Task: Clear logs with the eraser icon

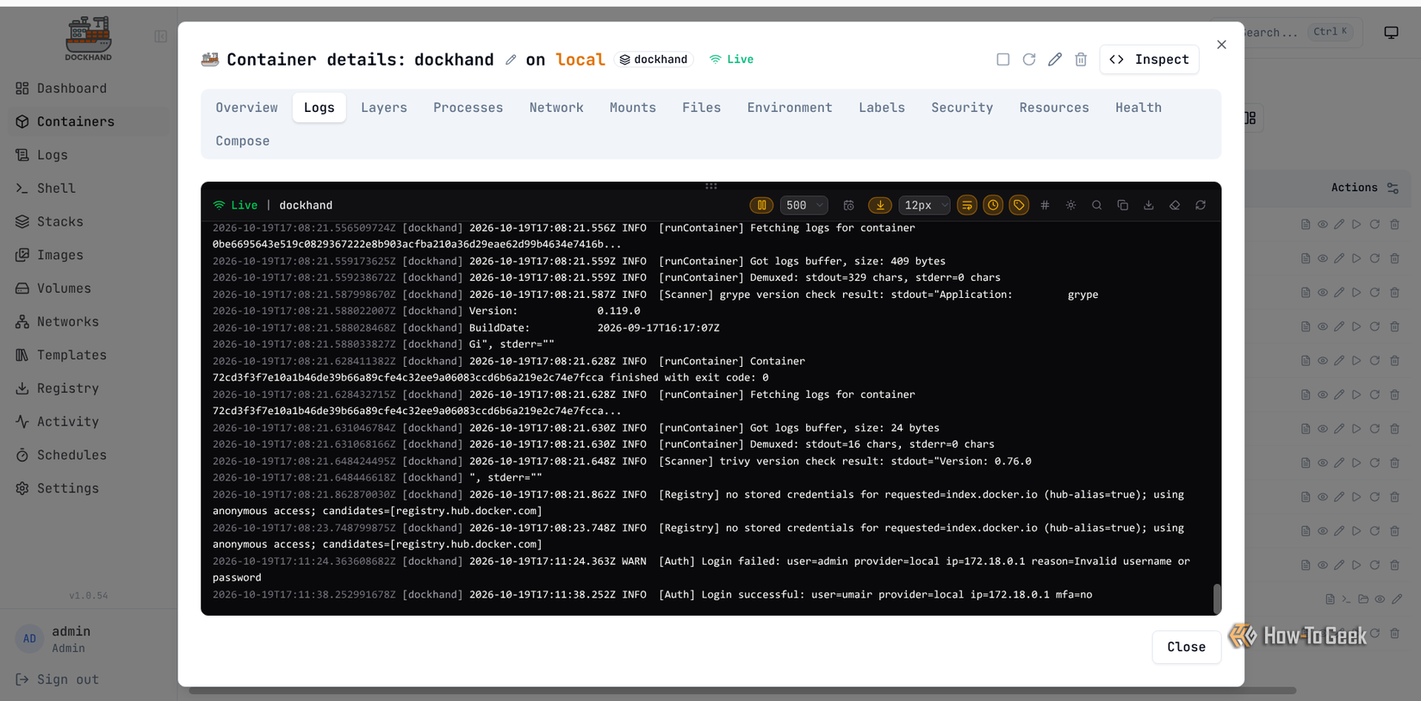Action: pos(1175,205)
